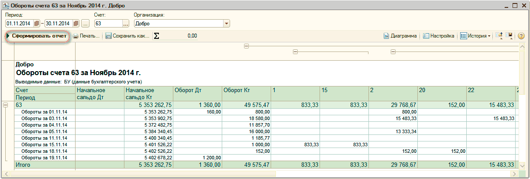Click the report title Обороты счета 63
The width and height of the screenshot is (530, 179).
pyautogui.click(x=78, y=72)
